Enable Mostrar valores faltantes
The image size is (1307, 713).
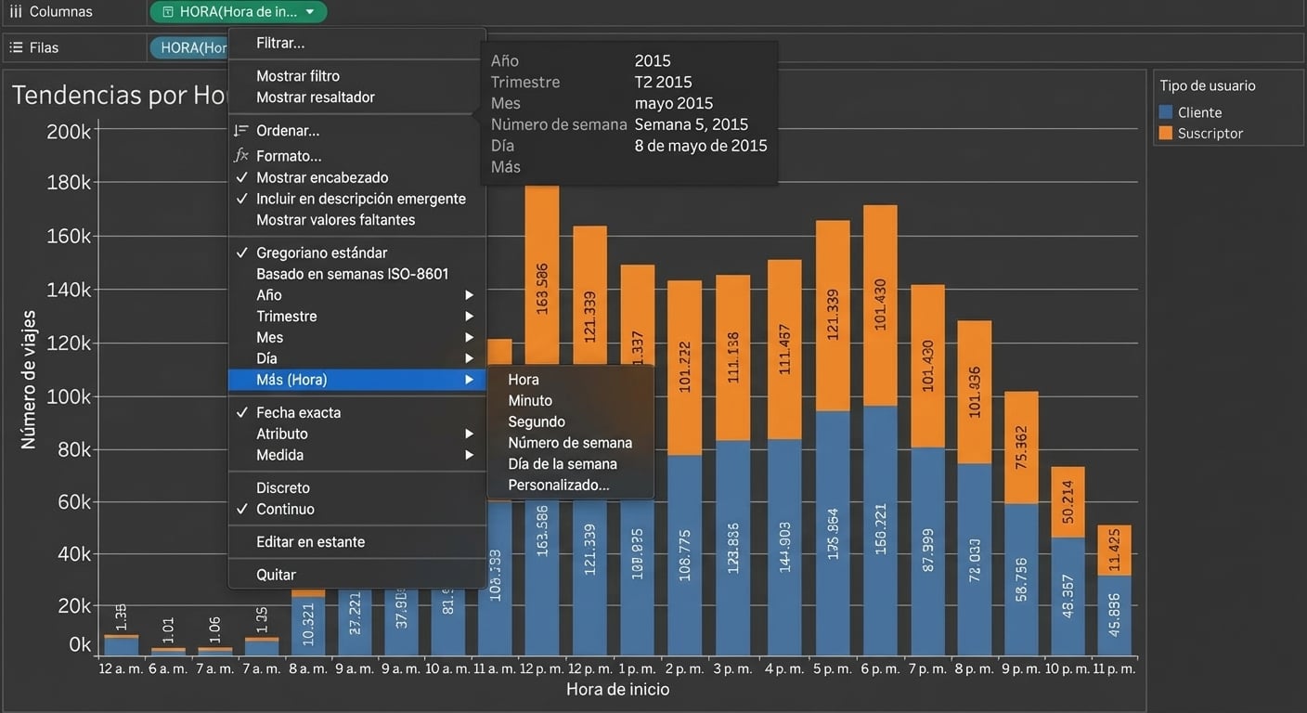tap(334, 219)
